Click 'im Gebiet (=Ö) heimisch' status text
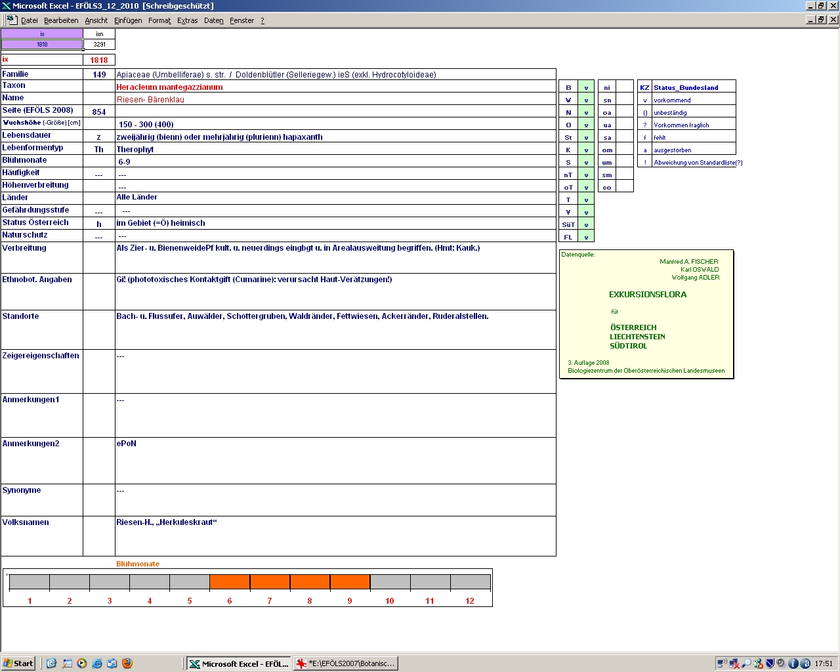 coord(161,223)
